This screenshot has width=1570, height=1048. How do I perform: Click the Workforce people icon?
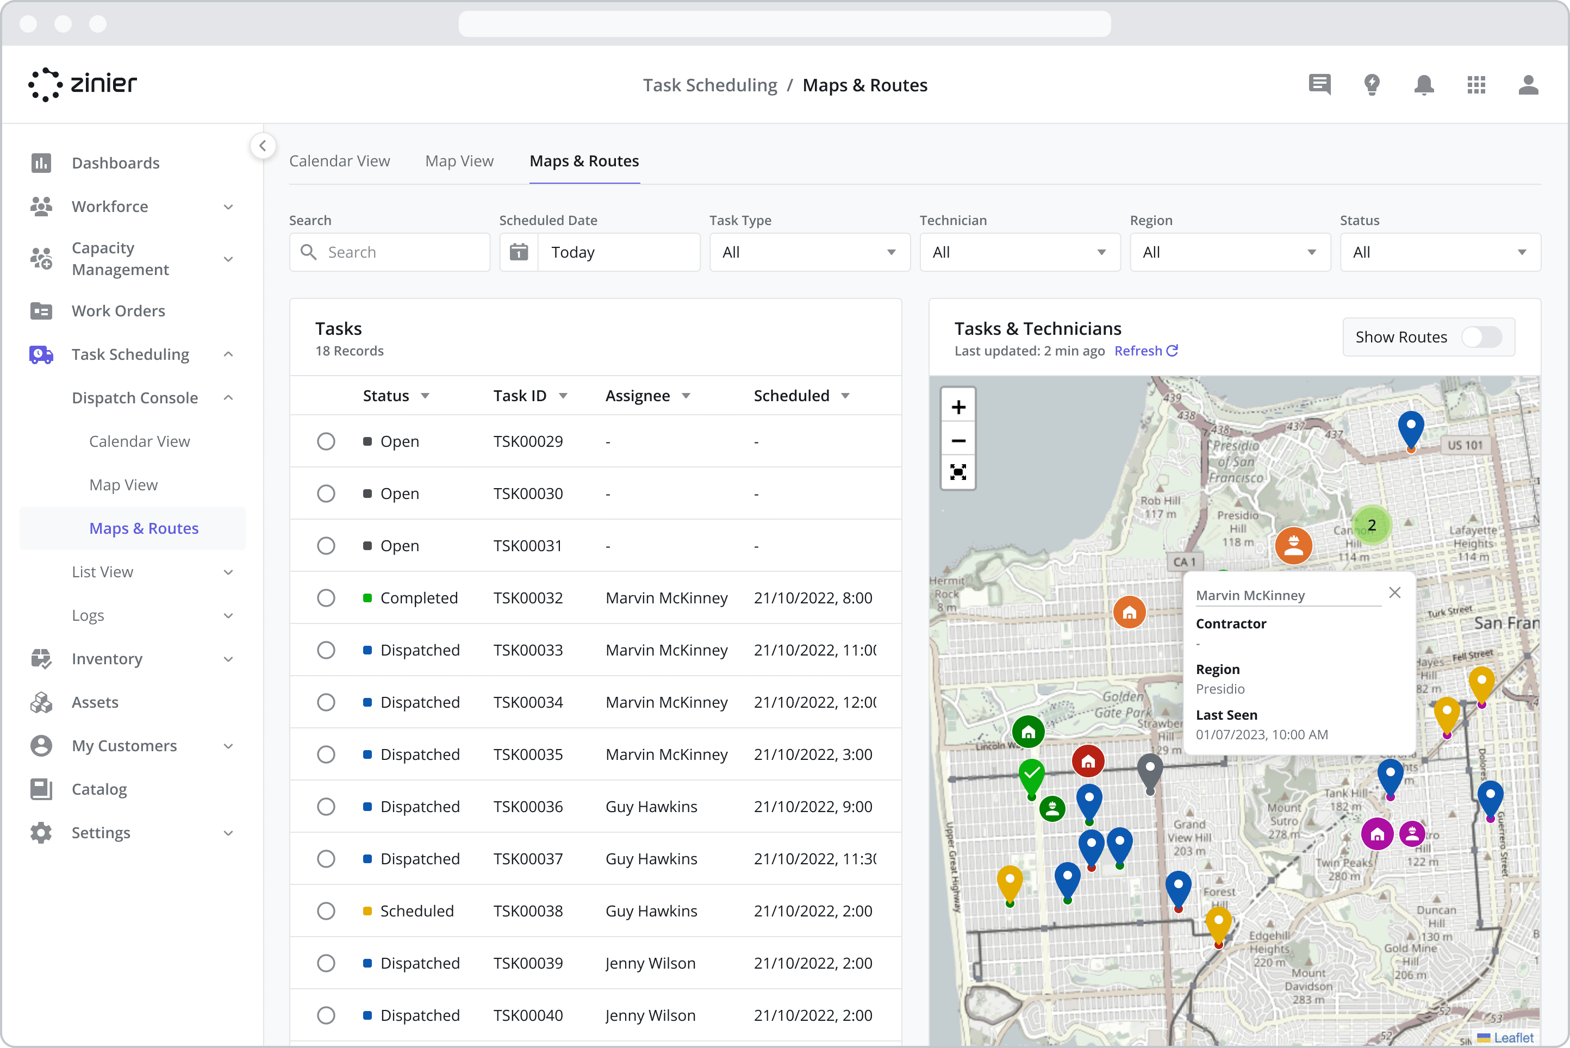pyautogui.click(x=41, y=207)
